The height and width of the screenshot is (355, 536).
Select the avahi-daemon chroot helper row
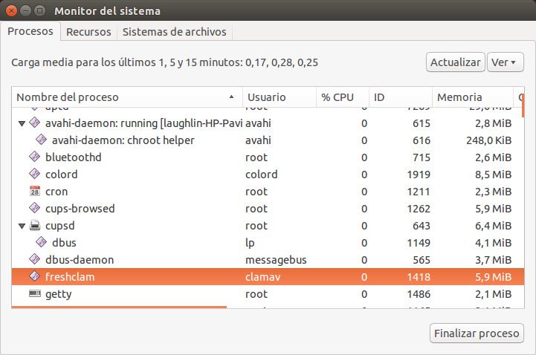point(149,140)
